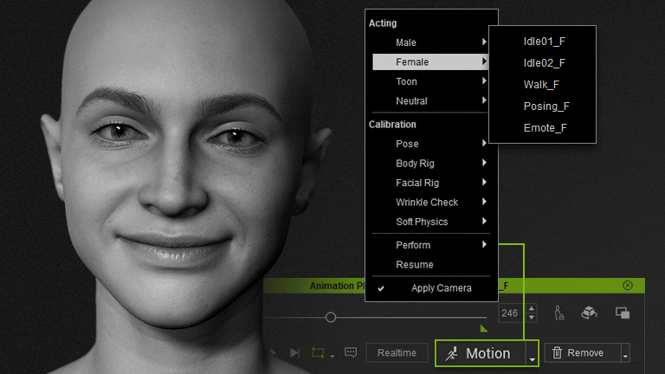Select Resume in the motion menu

pyautogui.click(x=415, y=265)
